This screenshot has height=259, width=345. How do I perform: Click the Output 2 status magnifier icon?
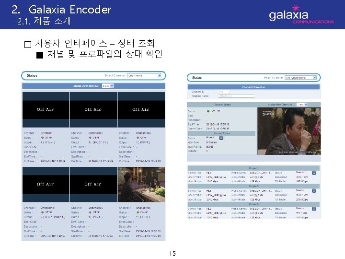(314, 191)
